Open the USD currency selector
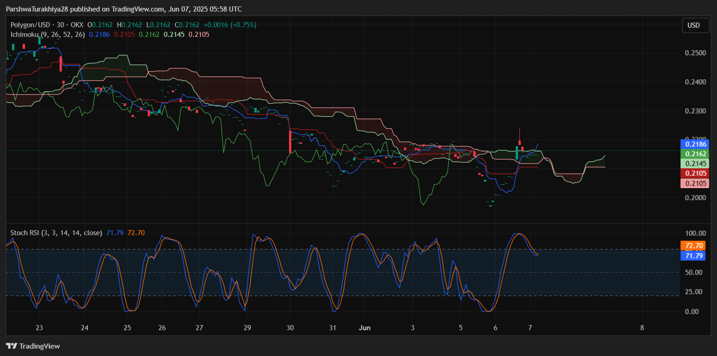Viewport: 717px width, 356px height. point(695,25)
